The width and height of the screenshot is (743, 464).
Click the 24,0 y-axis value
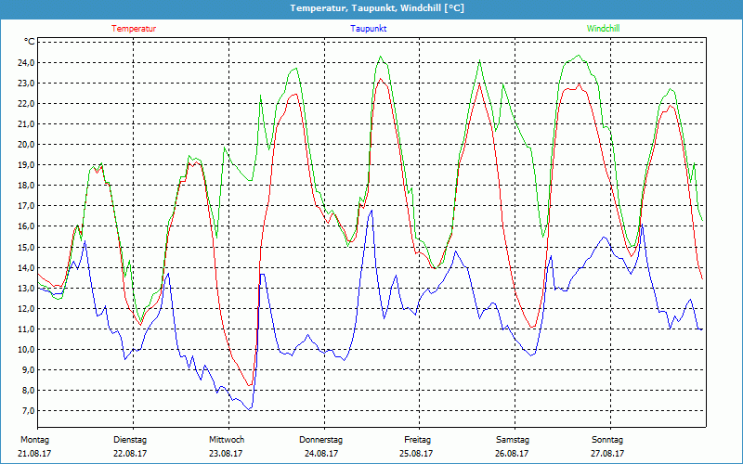(26, 62)
